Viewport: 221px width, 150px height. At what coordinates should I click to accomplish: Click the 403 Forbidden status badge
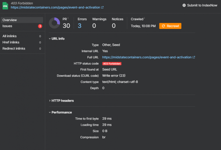click(x=112, y=64)
